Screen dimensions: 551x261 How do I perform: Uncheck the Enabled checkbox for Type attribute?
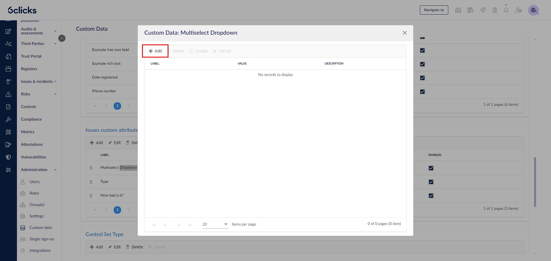click(x=431, y=182)
